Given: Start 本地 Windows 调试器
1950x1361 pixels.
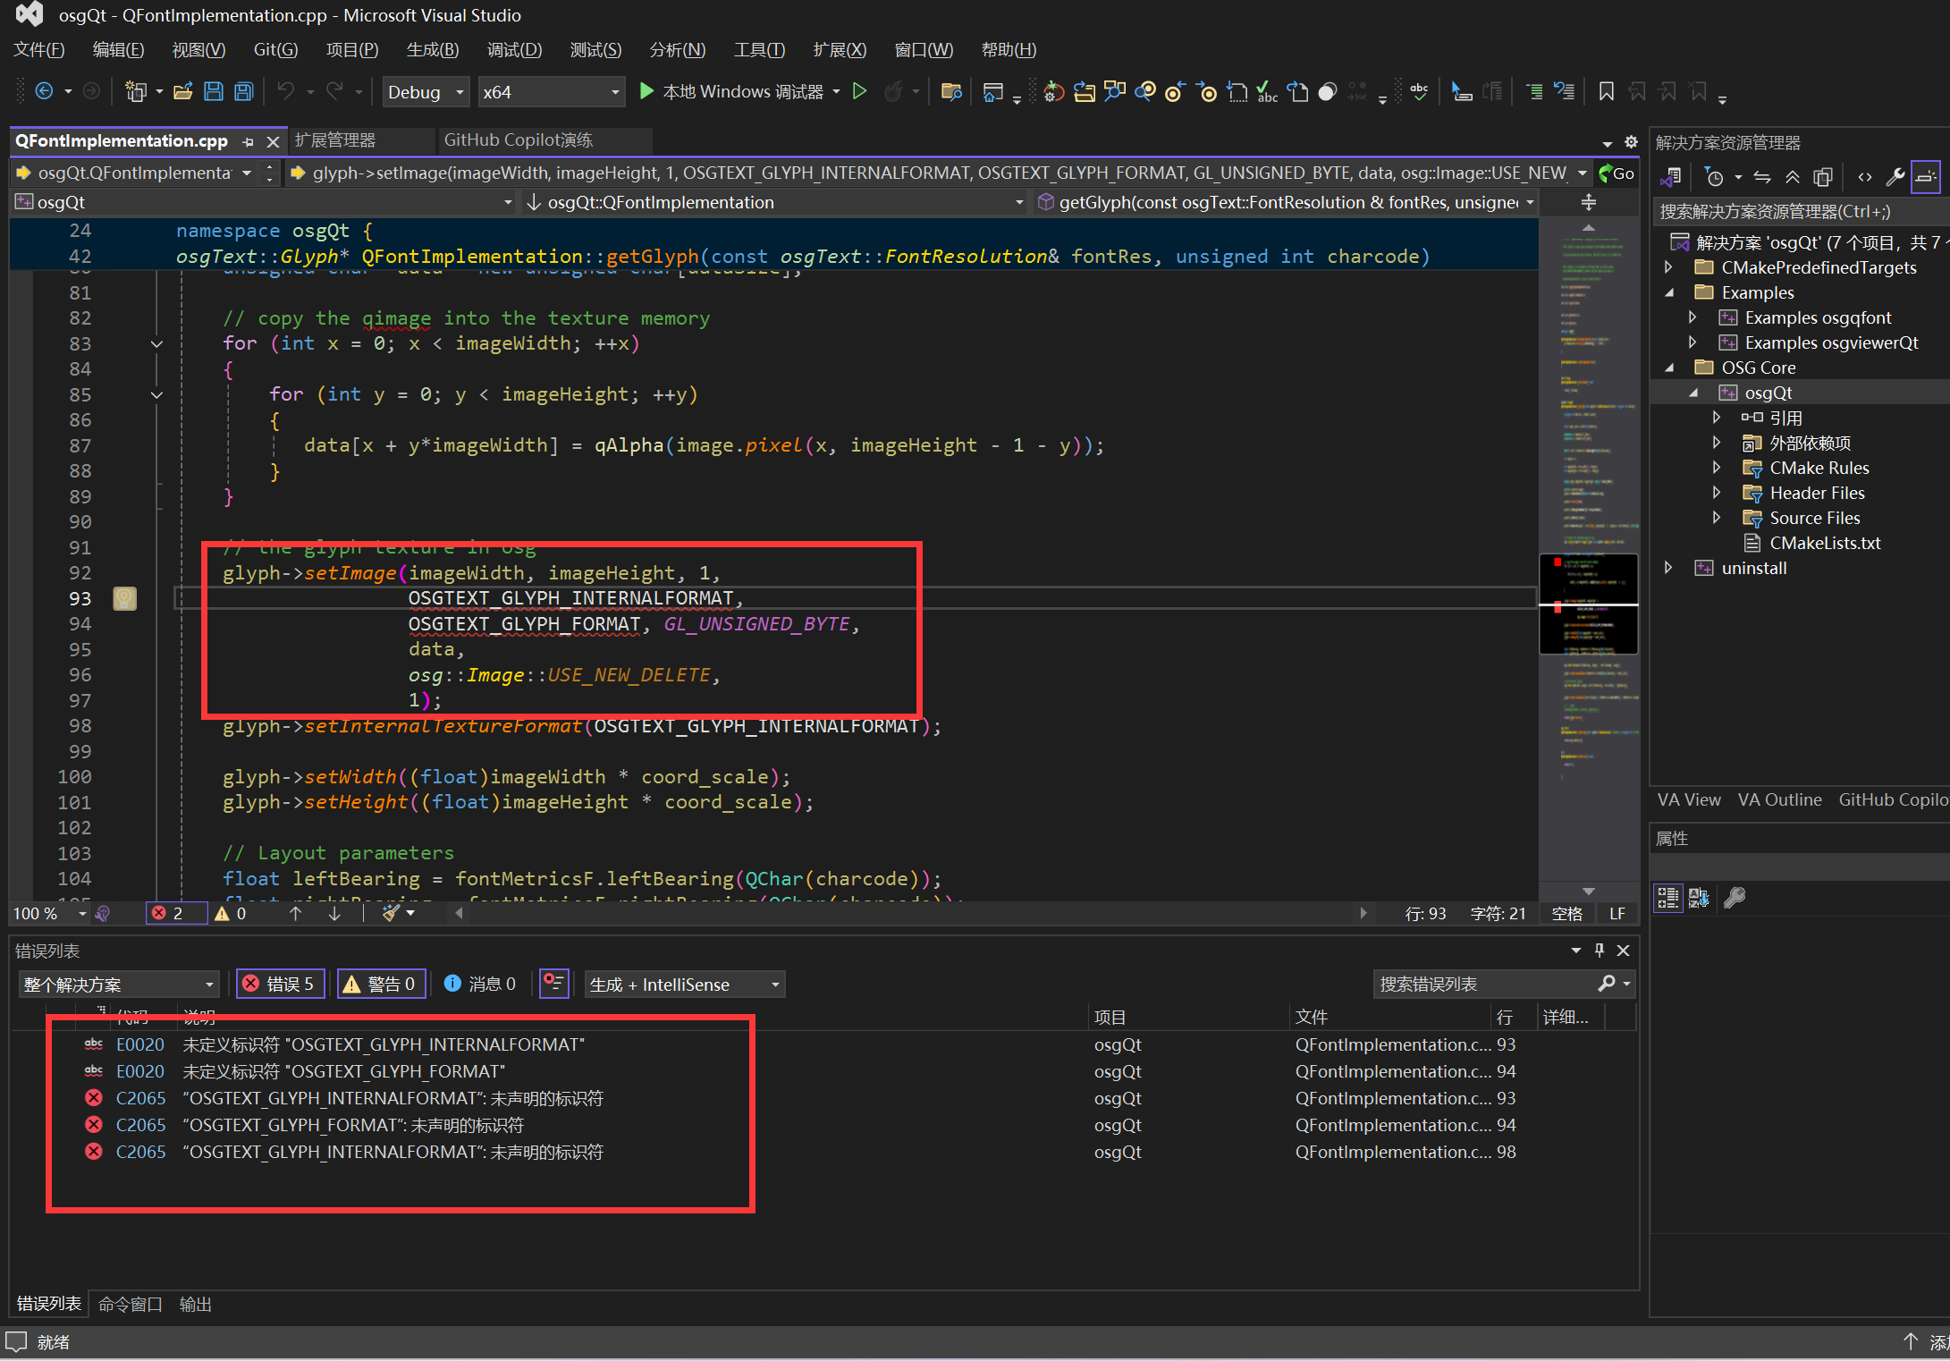Looking at the screenshot, I should (732, 91).
